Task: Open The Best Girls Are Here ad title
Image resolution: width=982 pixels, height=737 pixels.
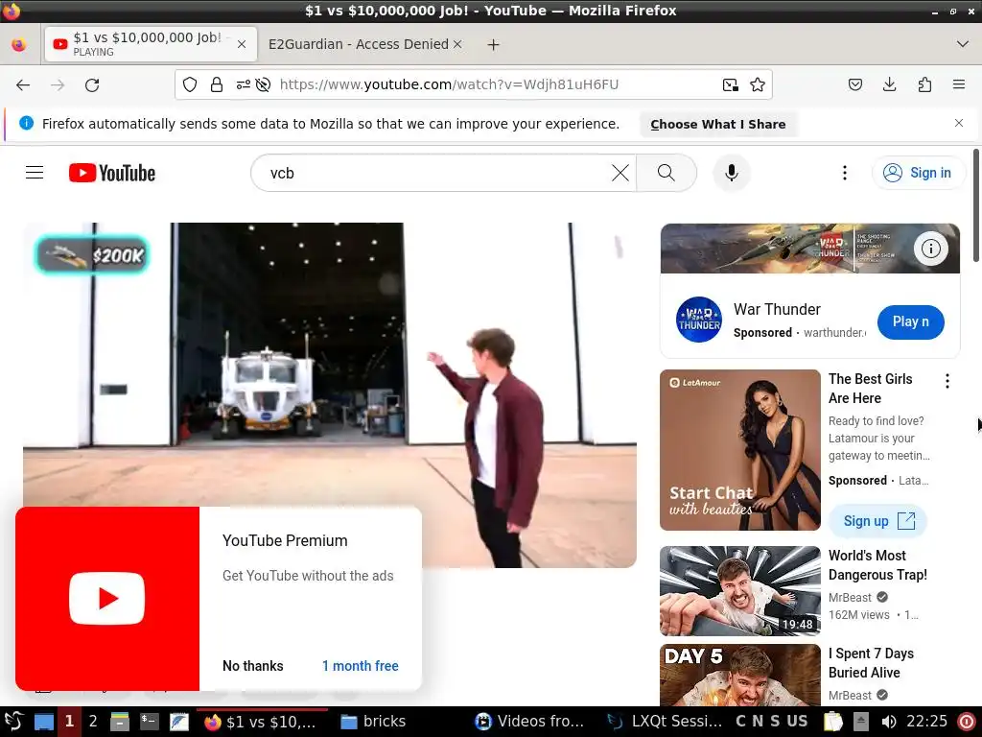Action: [x=870, y=389]
